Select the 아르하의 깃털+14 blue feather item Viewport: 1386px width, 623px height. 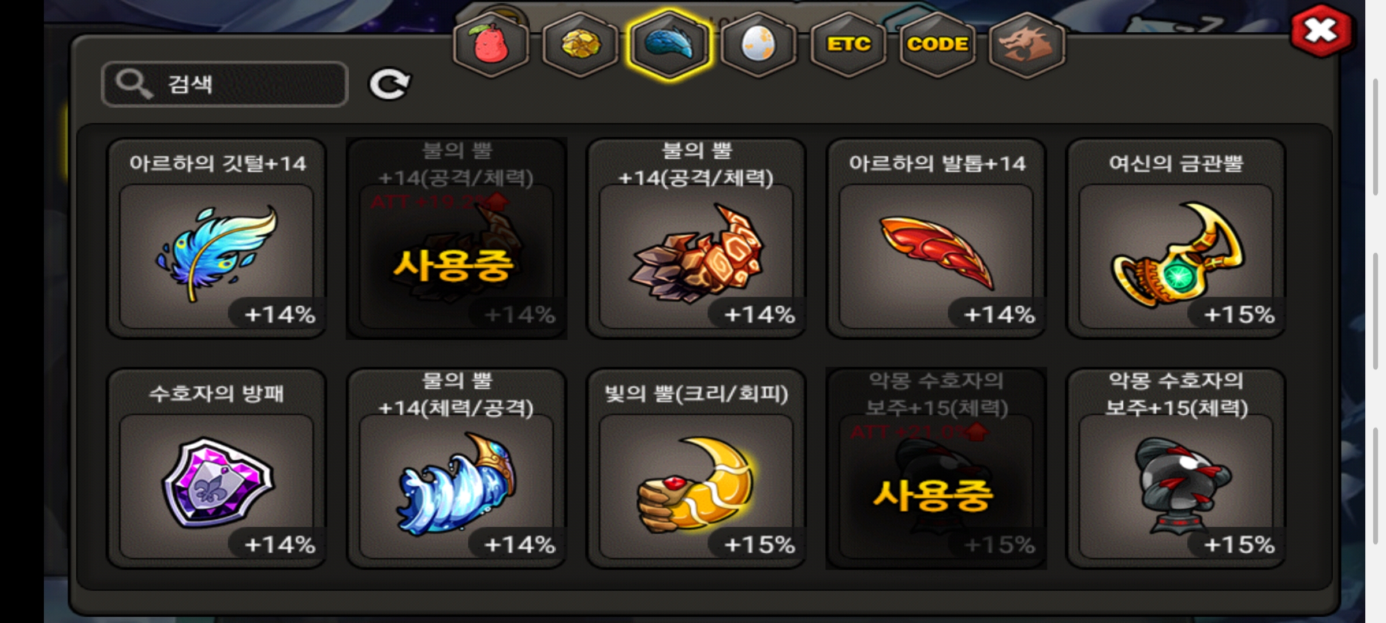[x=217, y=238]
